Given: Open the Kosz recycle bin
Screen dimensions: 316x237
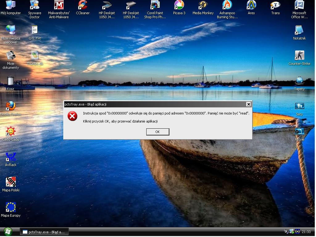Looking at the screenshot, I should [10, 81].
